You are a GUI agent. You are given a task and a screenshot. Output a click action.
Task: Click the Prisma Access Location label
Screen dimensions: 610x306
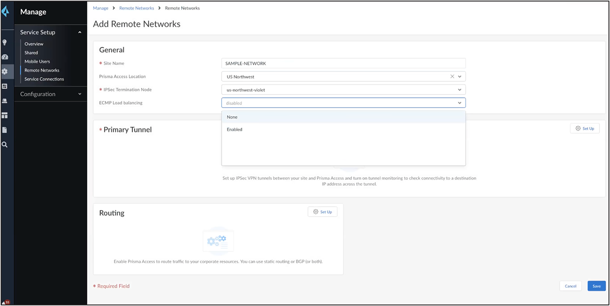tap(122, 76)
